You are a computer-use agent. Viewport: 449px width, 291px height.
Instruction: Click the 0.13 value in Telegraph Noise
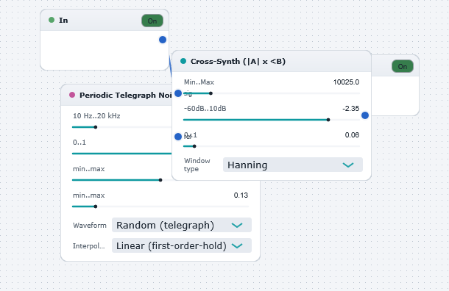click(x=241, y=195)
